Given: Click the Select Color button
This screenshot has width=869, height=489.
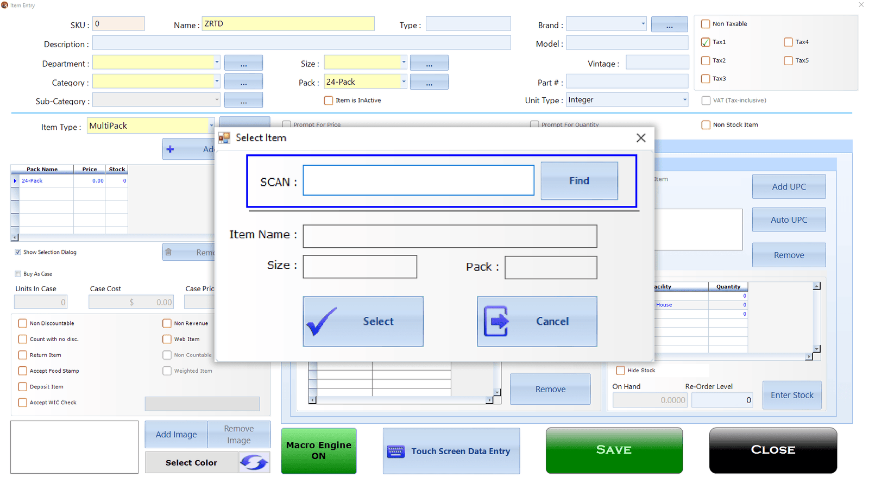Looking at the screenshot, I should pyautogui.click(x=191, y=463).
